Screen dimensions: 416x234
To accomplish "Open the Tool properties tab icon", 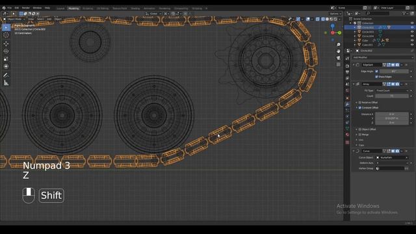I will pyautogui.click(x=347, y=58).
